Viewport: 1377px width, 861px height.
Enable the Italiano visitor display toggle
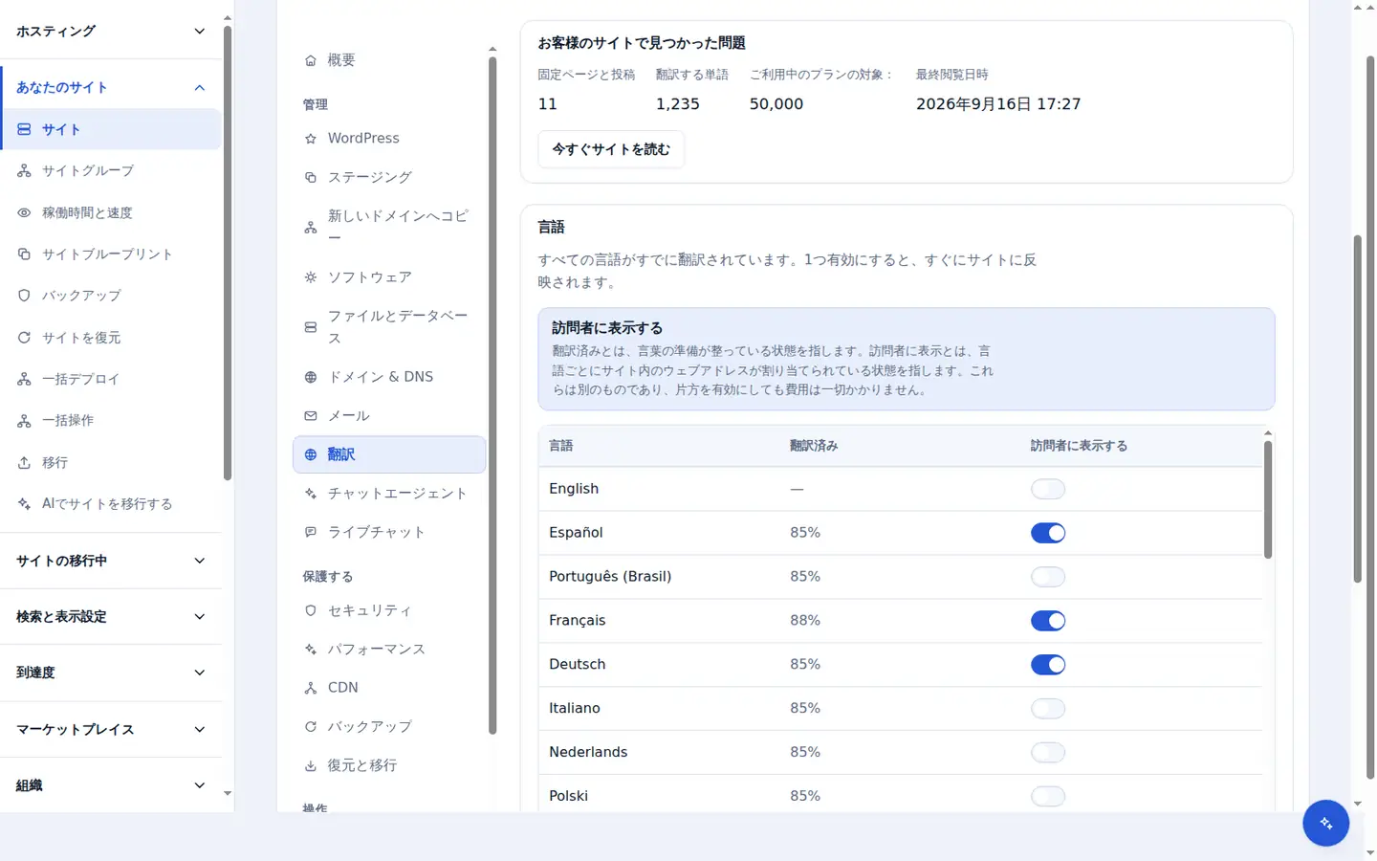(x=1048, y=709)
